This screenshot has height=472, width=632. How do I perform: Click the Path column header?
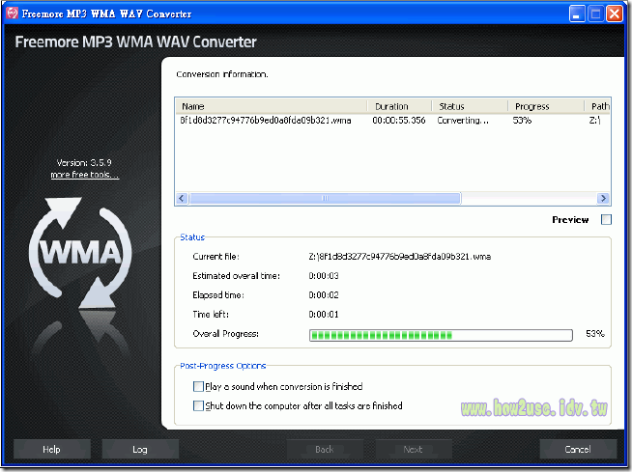click(597, 106)
